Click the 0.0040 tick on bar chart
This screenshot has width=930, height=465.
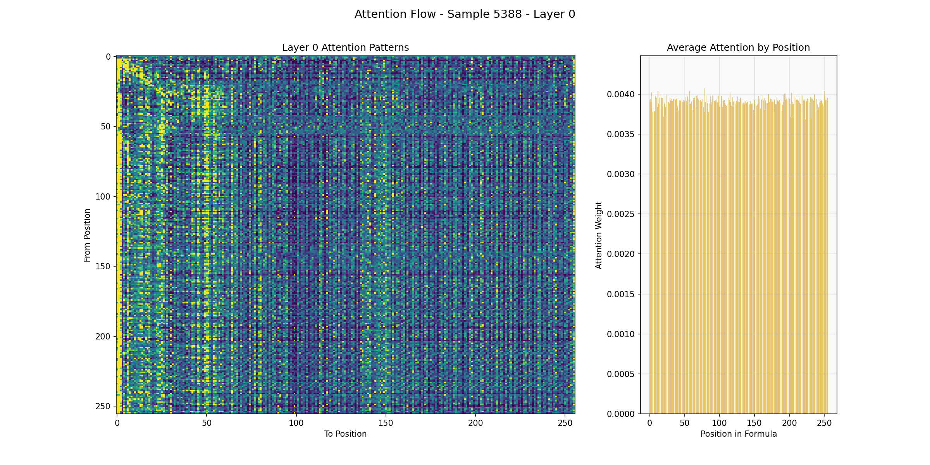(x=621, y=95)
